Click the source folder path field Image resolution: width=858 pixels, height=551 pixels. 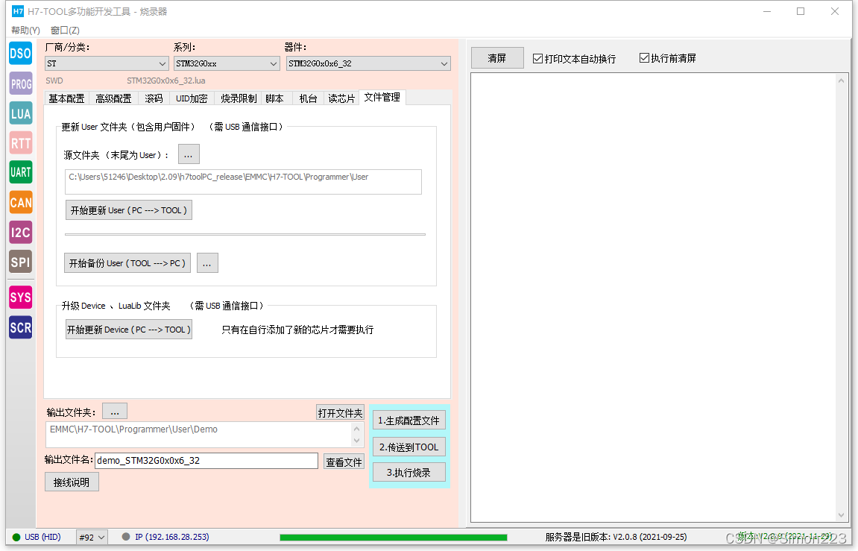click(243, 182)
